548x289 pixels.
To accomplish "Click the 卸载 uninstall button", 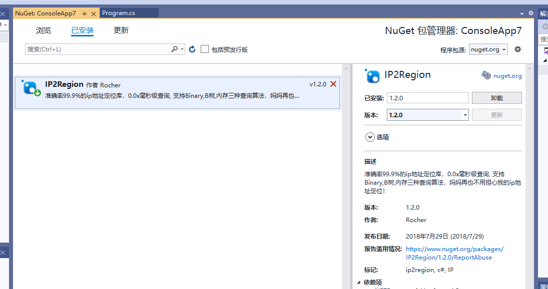I will [x=496, y=98].
